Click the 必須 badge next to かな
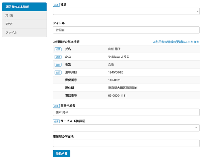The image size is (201, 159). coord(58,57)
